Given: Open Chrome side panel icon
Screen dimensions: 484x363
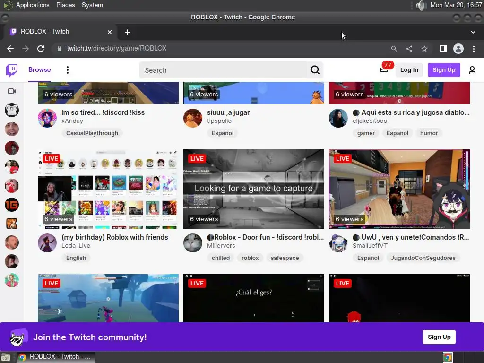Looking at the screenshot, I should tap(443, 49).
